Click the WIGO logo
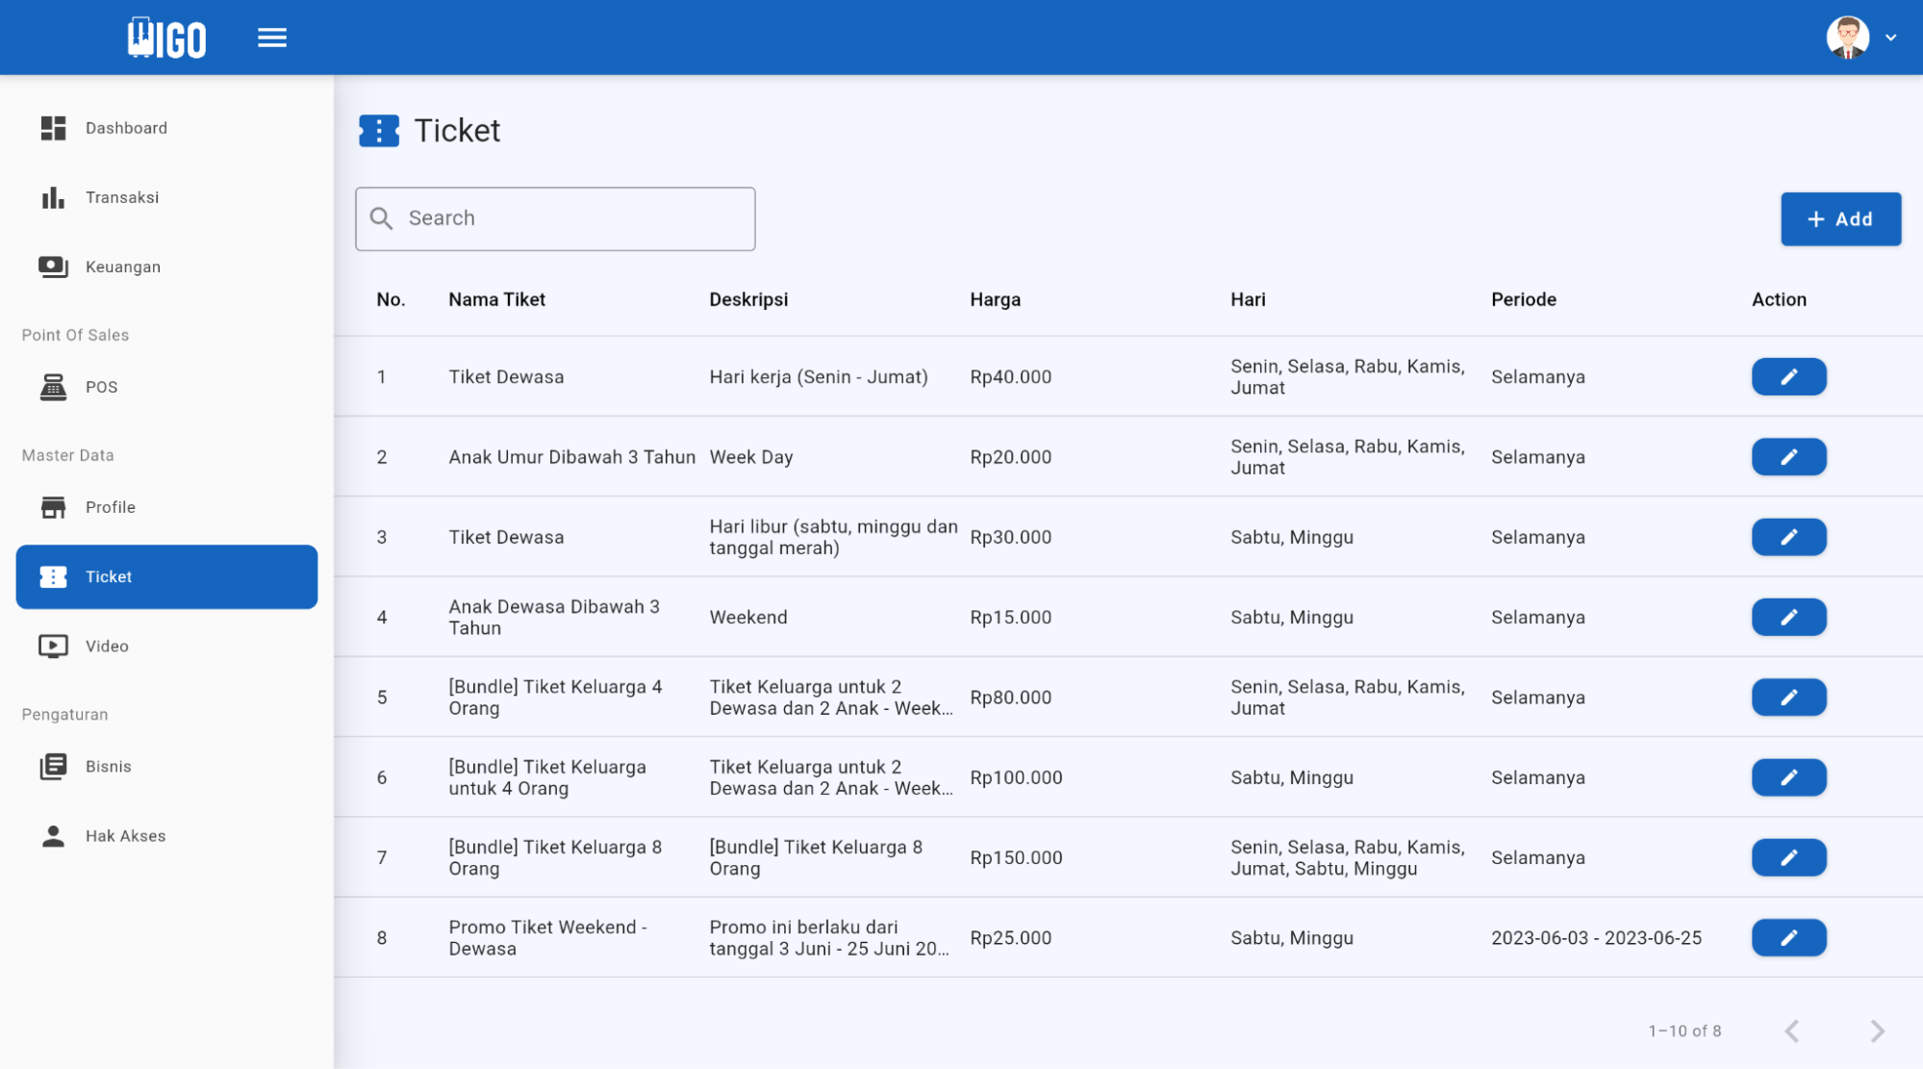This screenshot has height=1069, width=1923. [166, 37]
